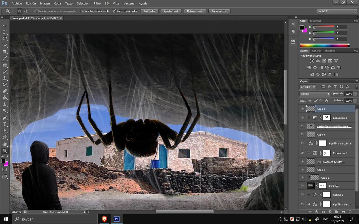Viewport: 359px width, 224px height.
Task: Hide the Curvas 1 layer
Action: pyautogui.click(x=302, y=195)
